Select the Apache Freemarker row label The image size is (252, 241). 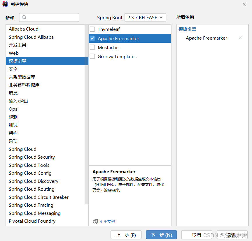point(118,38)
